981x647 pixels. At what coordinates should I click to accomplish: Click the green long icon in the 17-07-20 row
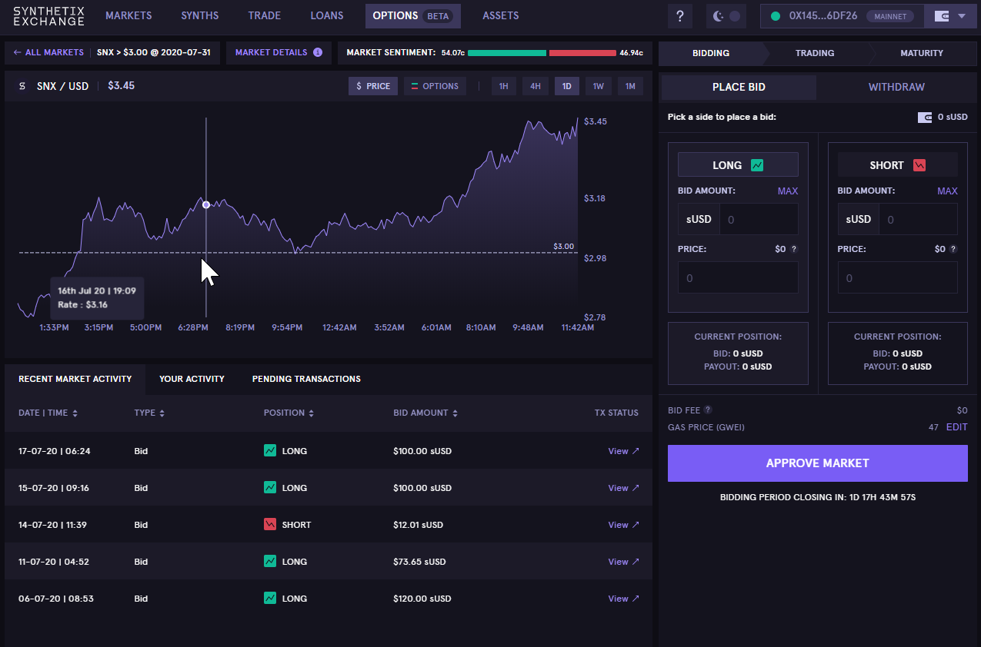click(270, 451)
